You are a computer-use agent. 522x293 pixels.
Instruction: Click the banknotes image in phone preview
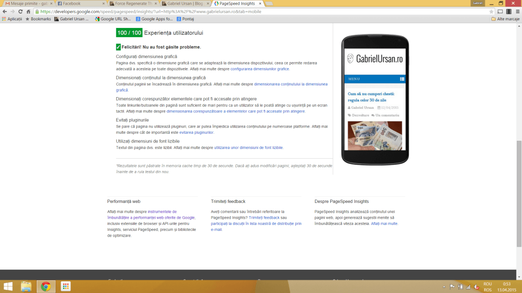tap(375, 135)
